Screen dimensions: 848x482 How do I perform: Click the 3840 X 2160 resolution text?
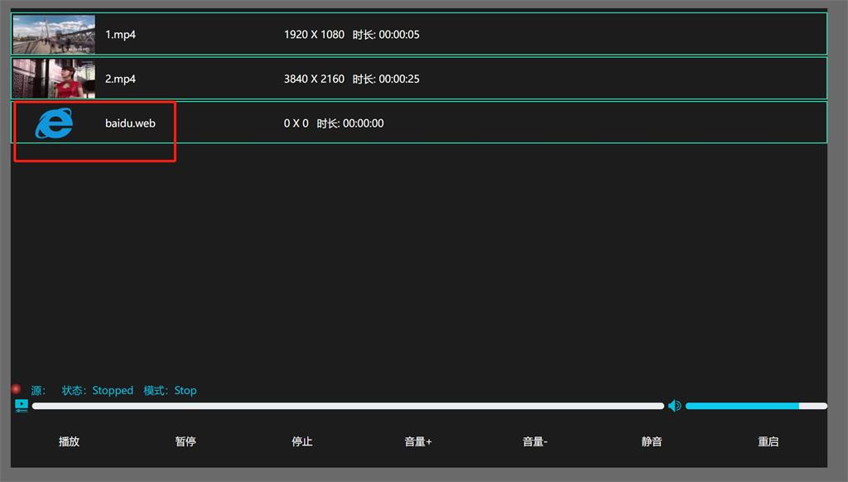coord(314,79)
